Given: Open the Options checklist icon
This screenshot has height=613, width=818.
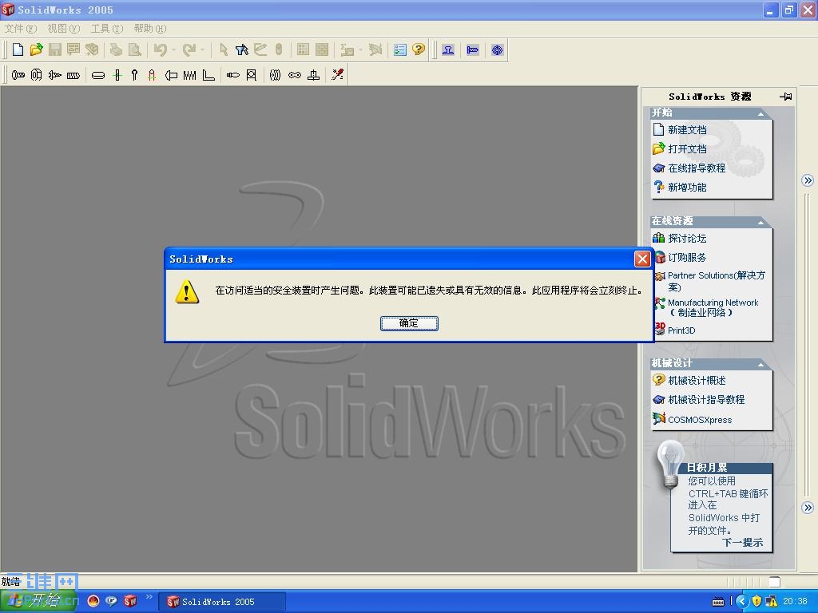Looking at the screenshot, I should point(400,49).
